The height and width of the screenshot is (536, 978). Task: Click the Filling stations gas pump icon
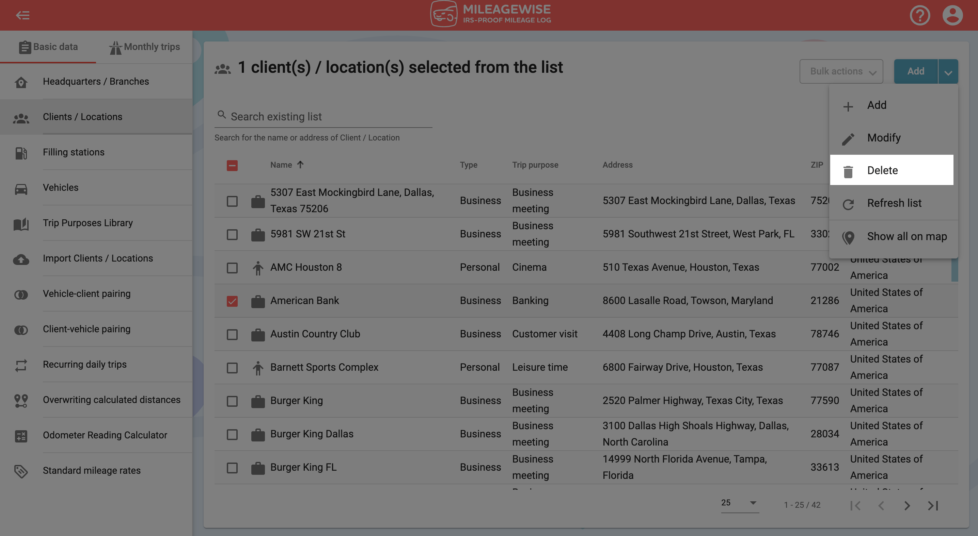21,153
